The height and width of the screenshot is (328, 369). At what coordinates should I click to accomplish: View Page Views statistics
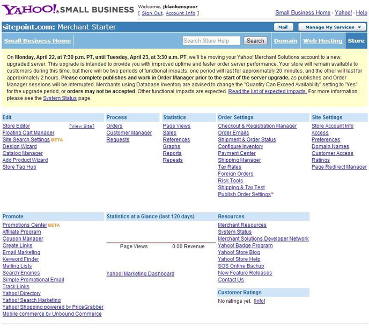tap(176, 126)
